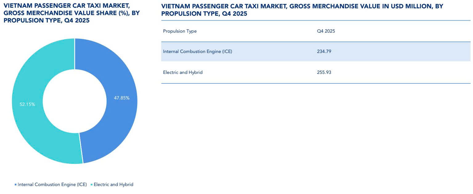Select the Electric and Hybrid table cell
The height and width of the screenshot is (194, 473).
183,72
